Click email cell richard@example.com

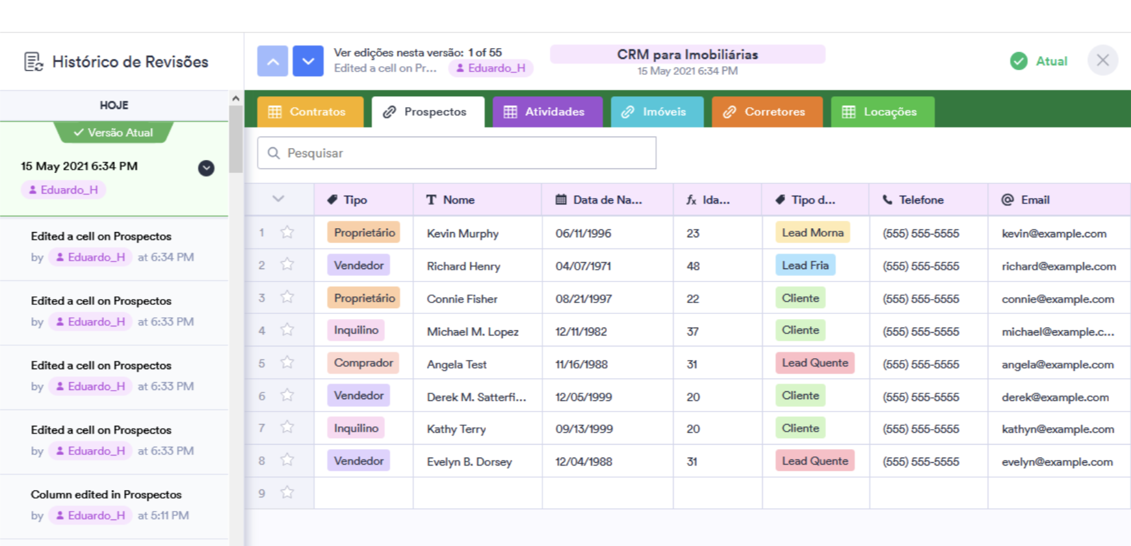(1059, 266)
